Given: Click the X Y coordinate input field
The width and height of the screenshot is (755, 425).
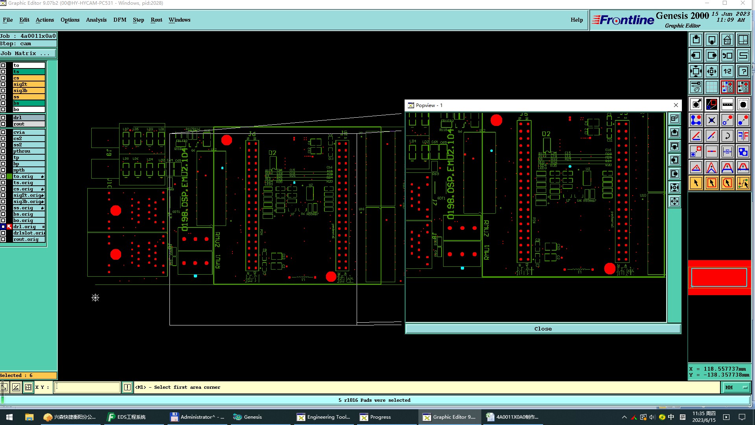Looking at the screenshot, I should [87, 387].
